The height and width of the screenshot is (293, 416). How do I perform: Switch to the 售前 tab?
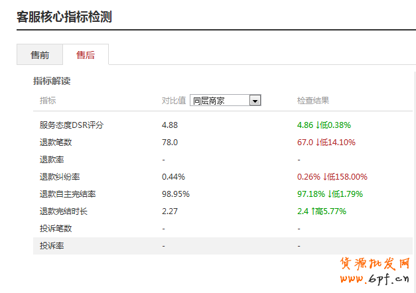click(x=40, y=55)
